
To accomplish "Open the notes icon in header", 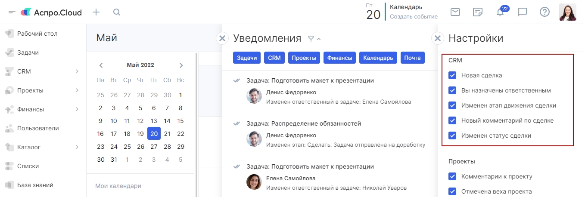I will 477,12.
